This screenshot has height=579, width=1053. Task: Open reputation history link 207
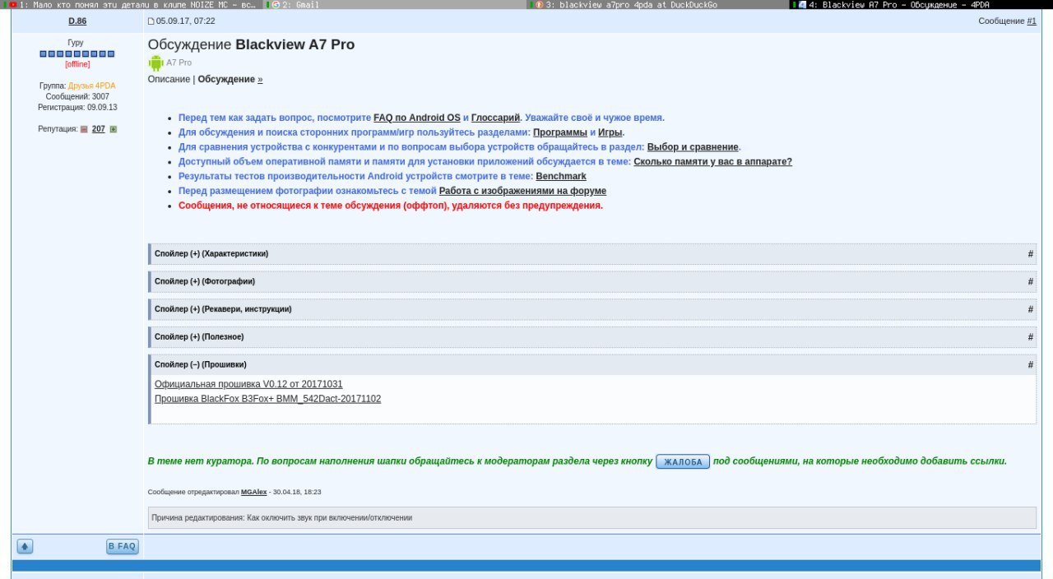tap(99, 129)
